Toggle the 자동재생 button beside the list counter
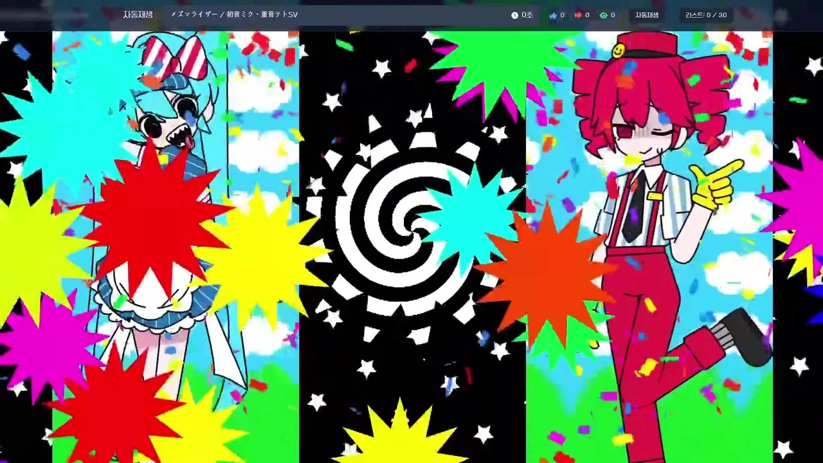Screen dimensions: 823x463 tap(647, 15)
